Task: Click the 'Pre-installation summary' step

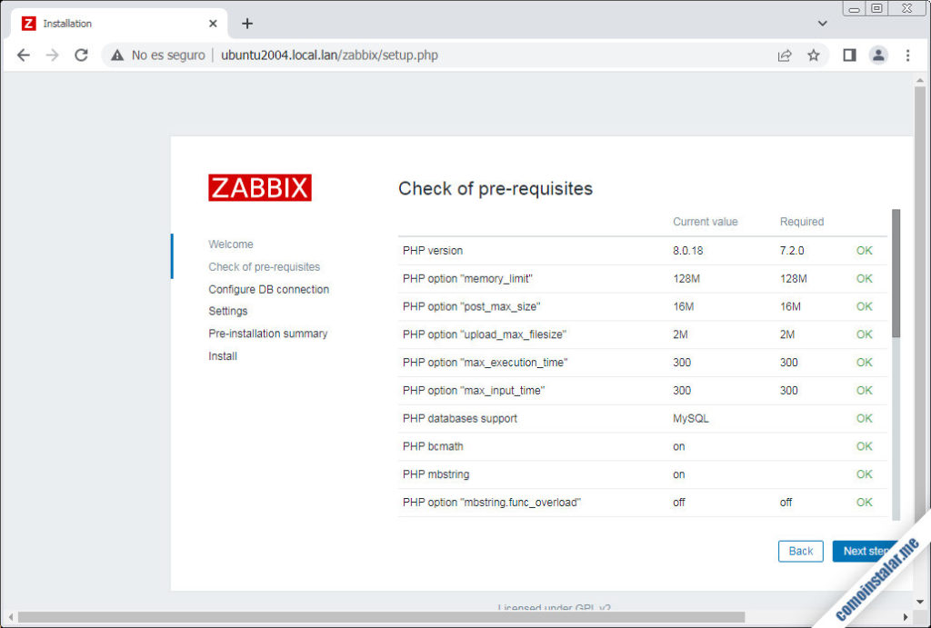Action: [x=268, y=333]
